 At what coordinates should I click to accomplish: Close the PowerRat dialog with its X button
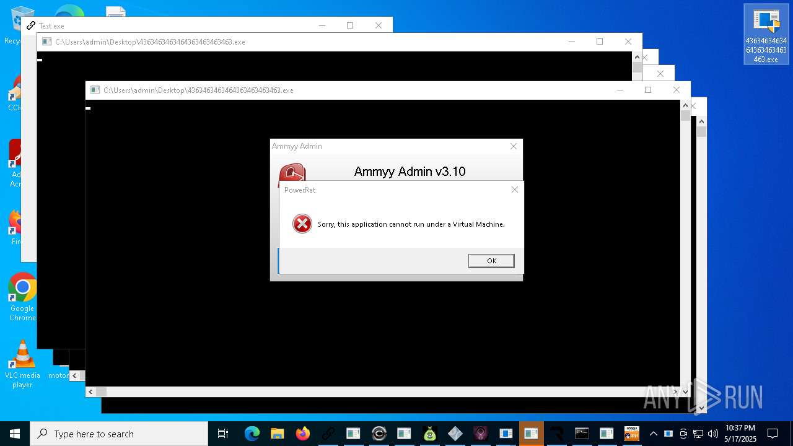(x=514, y=190)
